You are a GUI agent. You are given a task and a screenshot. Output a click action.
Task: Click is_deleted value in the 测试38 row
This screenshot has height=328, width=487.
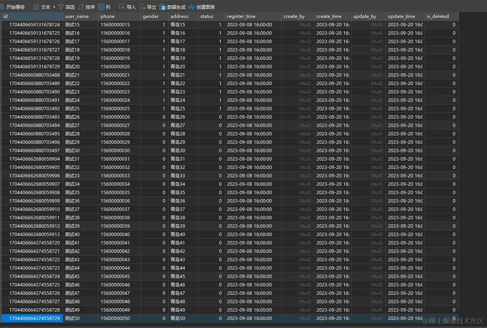pyautogui.click(x=442, y=218)
